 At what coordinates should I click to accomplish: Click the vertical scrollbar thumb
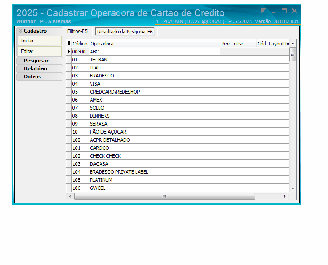tap(292, 54)
